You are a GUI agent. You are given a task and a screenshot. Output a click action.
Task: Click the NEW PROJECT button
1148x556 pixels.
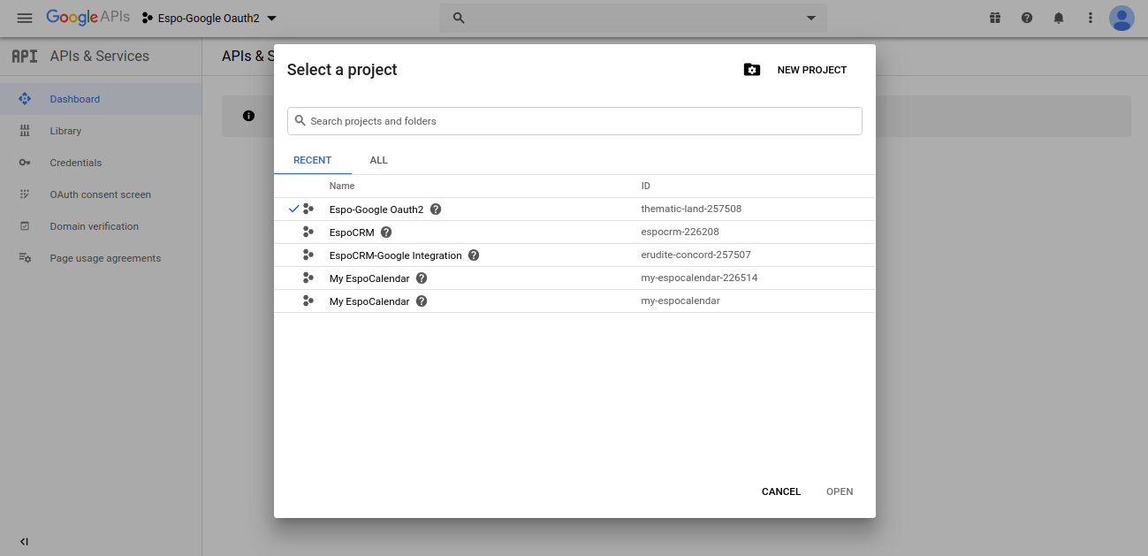pyautogui.click(x=795, y=70)
